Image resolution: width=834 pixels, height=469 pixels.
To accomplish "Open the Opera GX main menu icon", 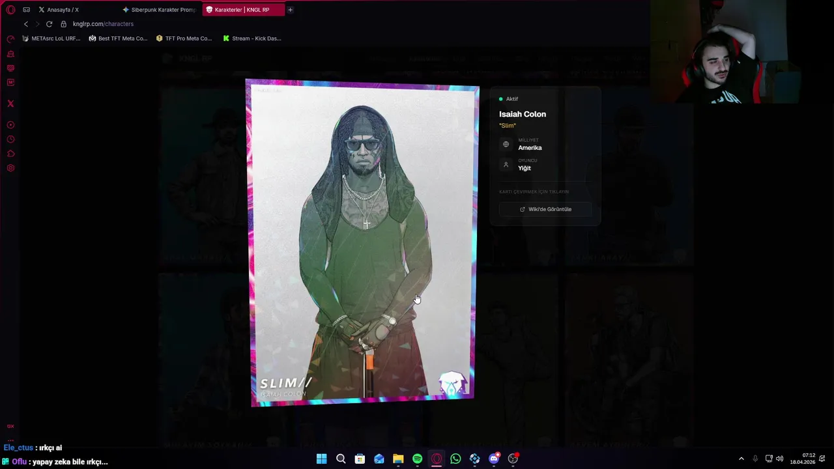I will [x=10, y=10].
